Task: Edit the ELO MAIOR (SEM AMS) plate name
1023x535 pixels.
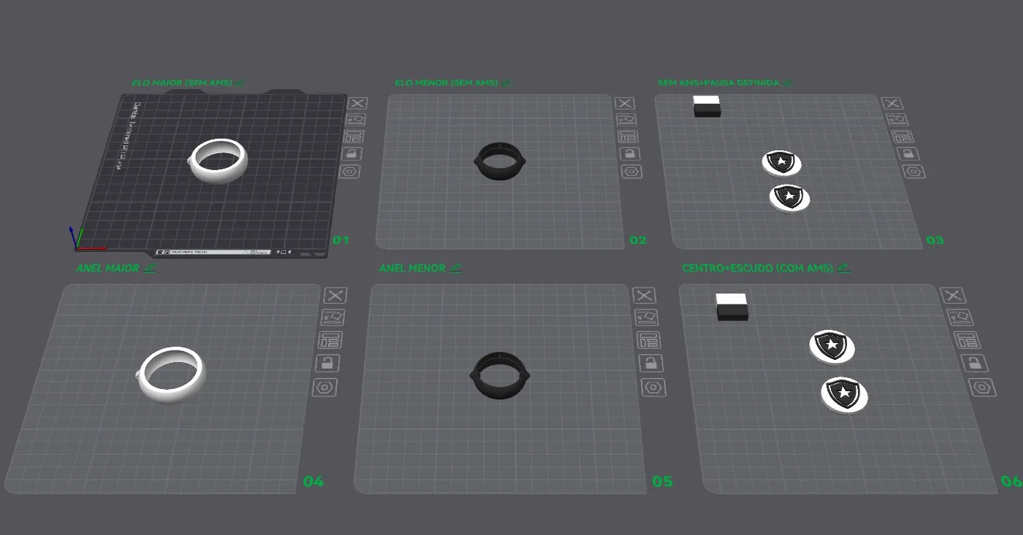Action: tap(240, 82)
